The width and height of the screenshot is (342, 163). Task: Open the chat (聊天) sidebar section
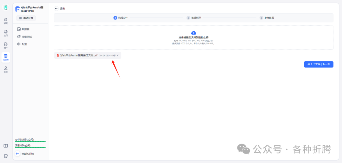pyautogui.click(x=6, y=21)
